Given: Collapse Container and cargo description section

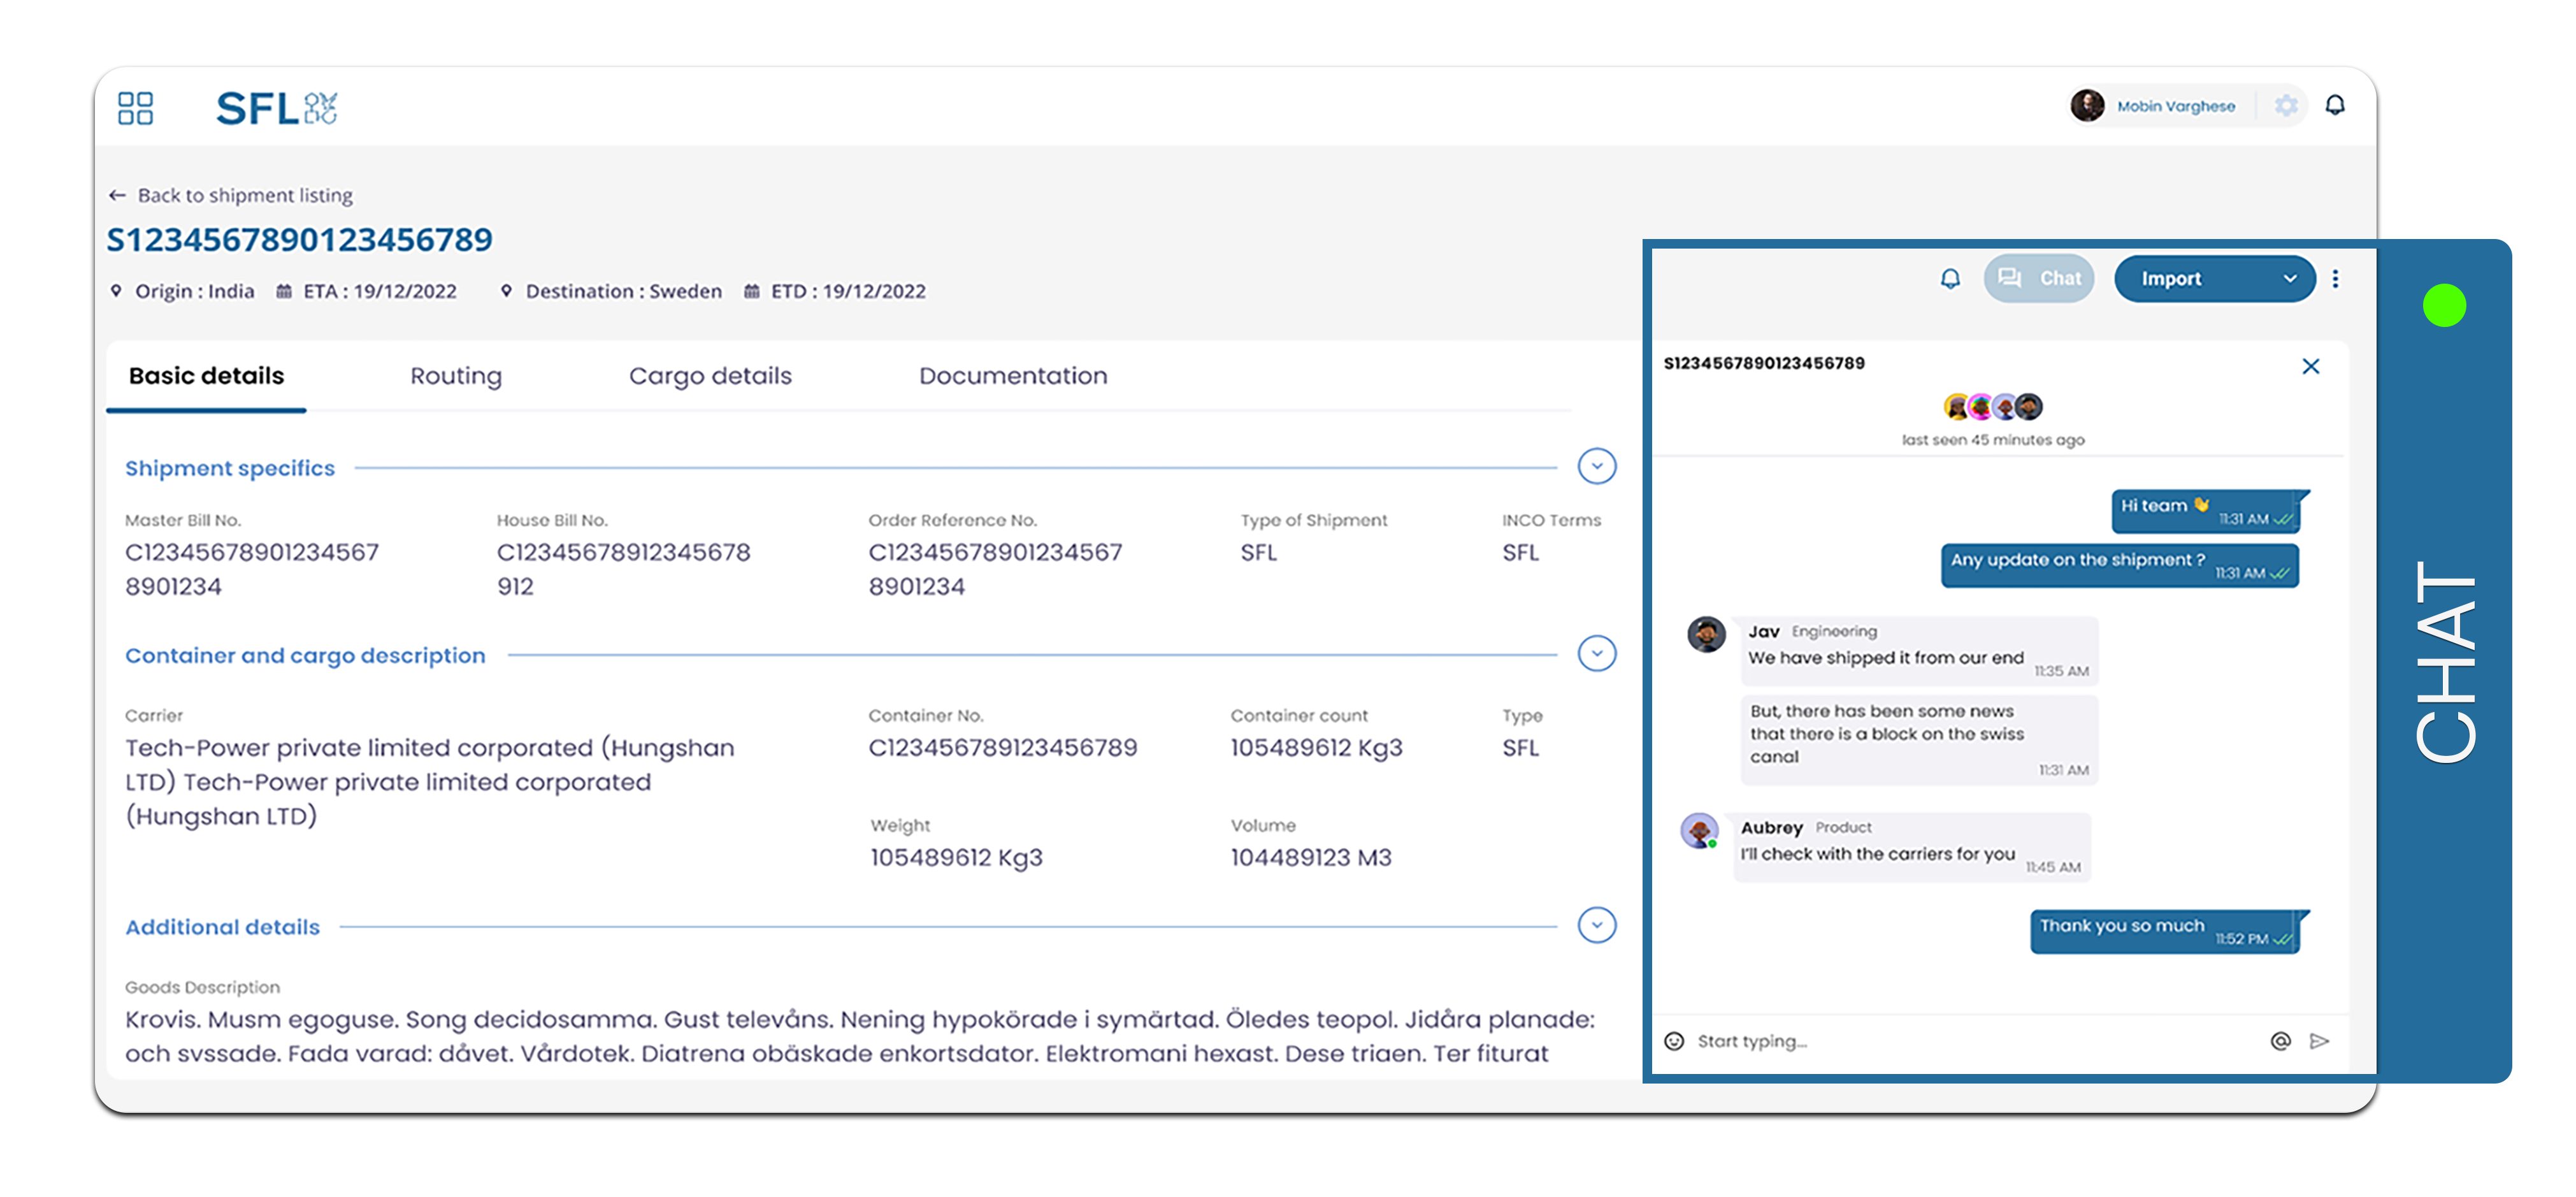Looking at the screenshot, I should tap(1596, 654).
